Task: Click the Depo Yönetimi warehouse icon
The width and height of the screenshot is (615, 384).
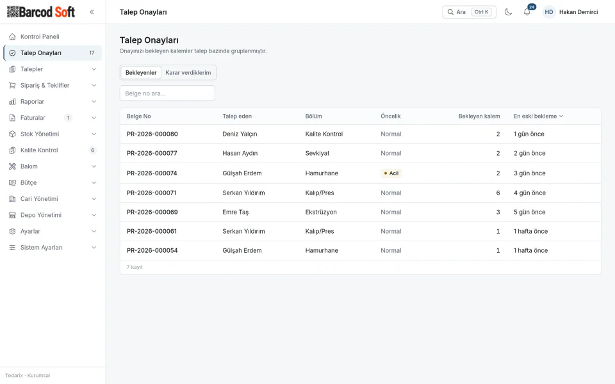Action: pyautogui.click(x=13, y=215)
